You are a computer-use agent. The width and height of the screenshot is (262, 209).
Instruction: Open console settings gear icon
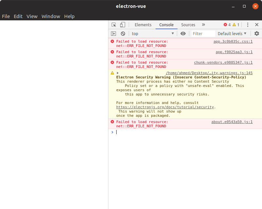point(256,33)
